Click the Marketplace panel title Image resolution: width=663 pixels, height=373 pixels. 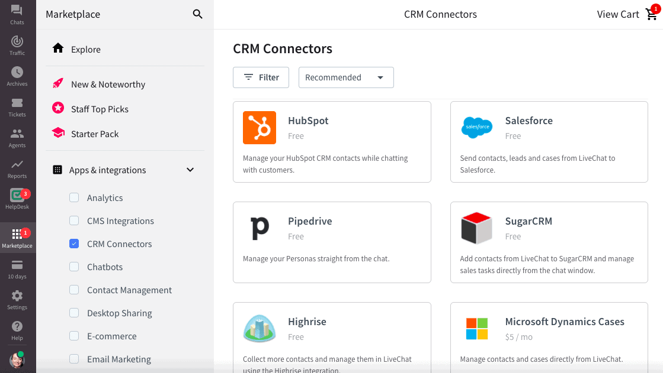(73, 14)
